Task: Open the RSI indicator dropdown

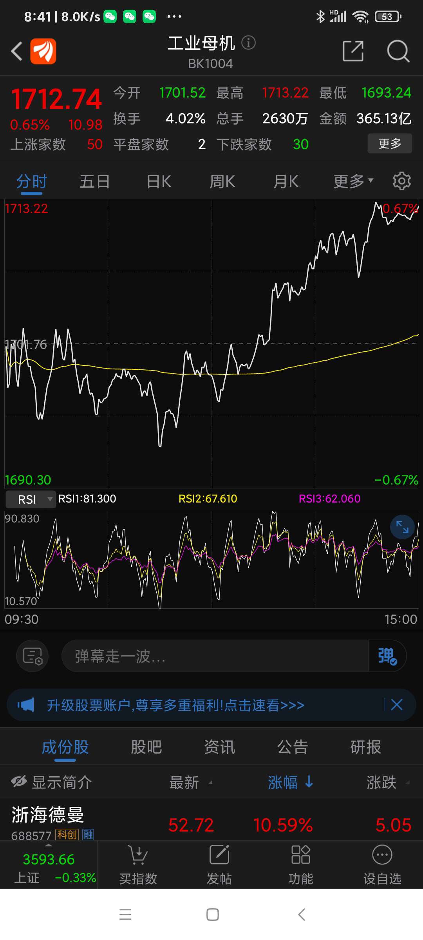Action: (31, 499)
